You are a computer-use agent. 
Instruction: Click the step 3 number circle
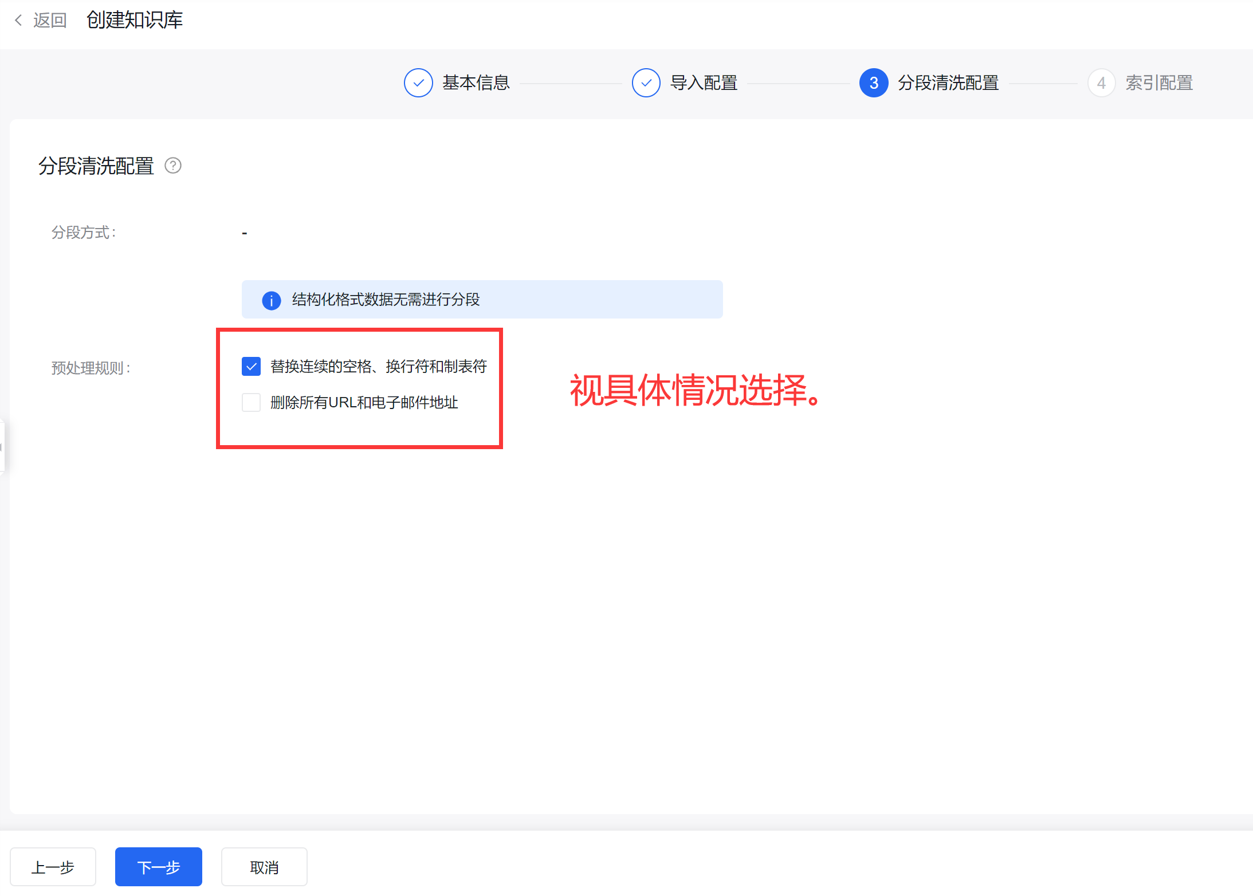873,83
